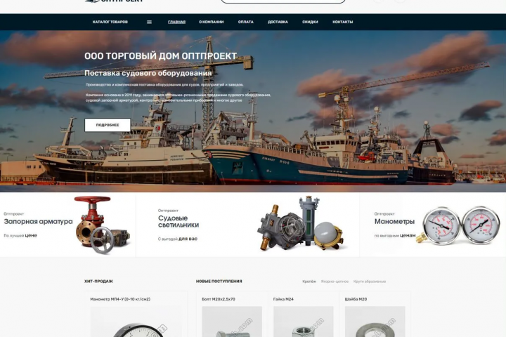Click the Шайба М20 washer product image
The image size is (506, 337).
[375, 322]
